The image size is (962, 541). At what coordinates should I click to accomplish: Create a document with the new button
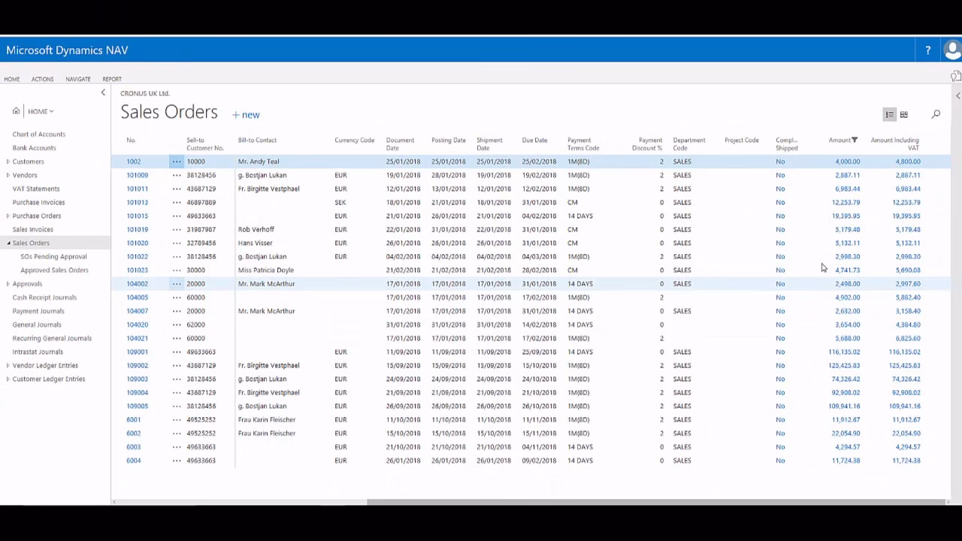click(245, 114)
